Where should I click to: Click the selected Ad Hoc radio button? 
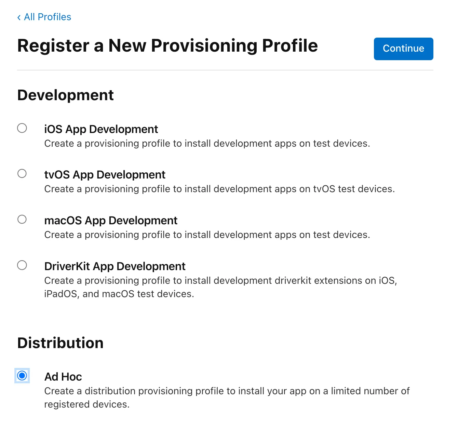tap(22, 376)
